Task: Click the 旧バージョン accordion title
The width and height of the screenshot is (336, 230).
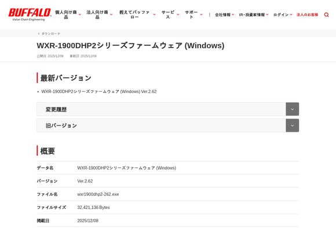Action: pos(61,125)
